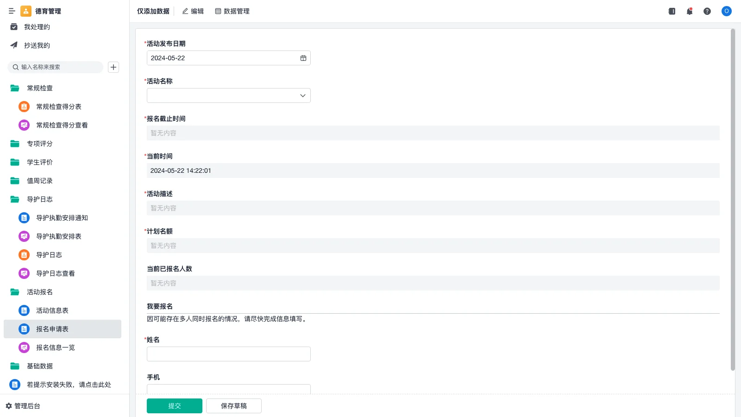Open the calendar picker icon for 活动发布日期
Image resolution: width=741 pixels, height=417 pixels.
pyautogui.click(x=303, y=58)
